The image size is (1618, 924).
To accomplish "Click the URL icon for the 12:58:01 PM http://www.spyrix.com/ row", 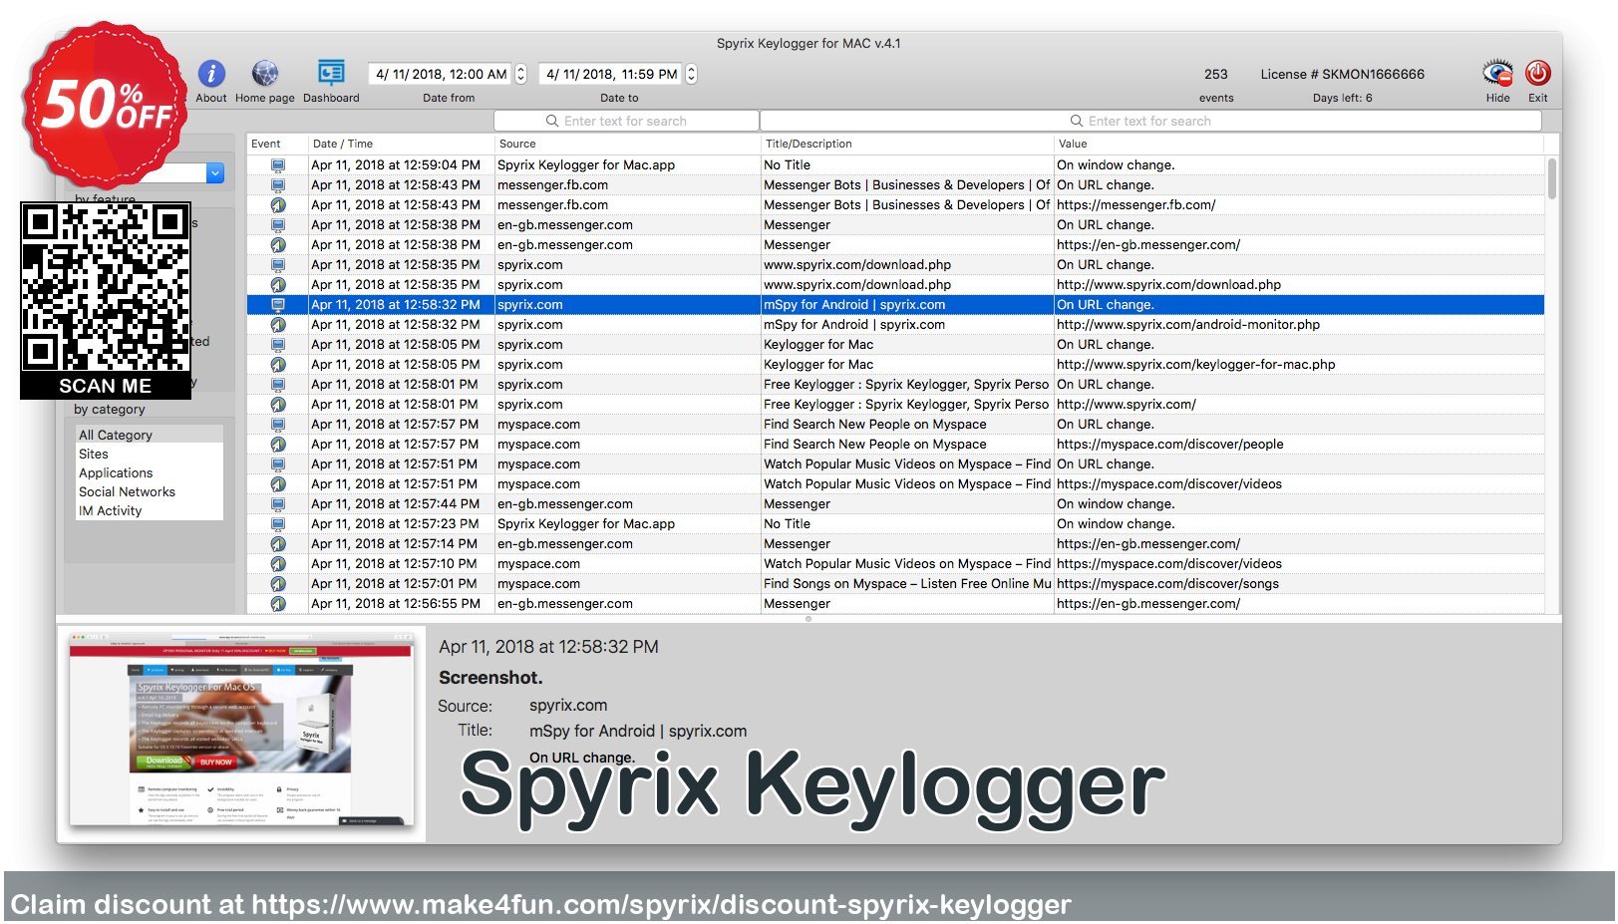I will coord(278,405).
